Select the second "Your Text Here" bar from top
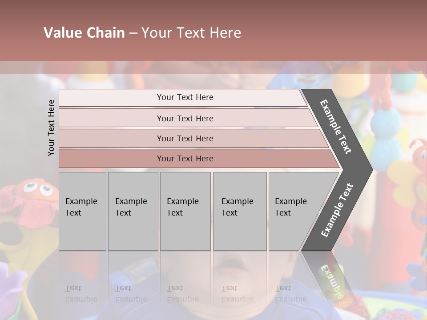Screen dimensions: 427x320 point(185,118)
